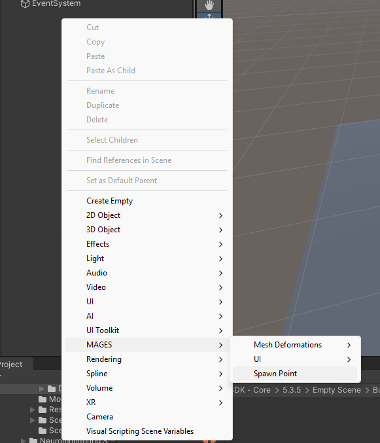
Task: Click the chevron arrow next to Light
Action: pos(221,258)
